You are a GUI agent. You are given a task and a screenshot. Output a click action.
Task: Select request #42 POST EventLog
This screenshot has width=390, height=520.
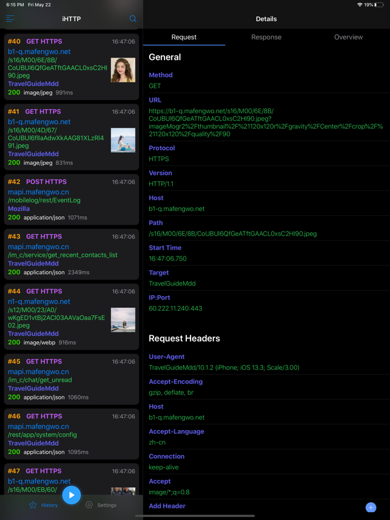72,199
